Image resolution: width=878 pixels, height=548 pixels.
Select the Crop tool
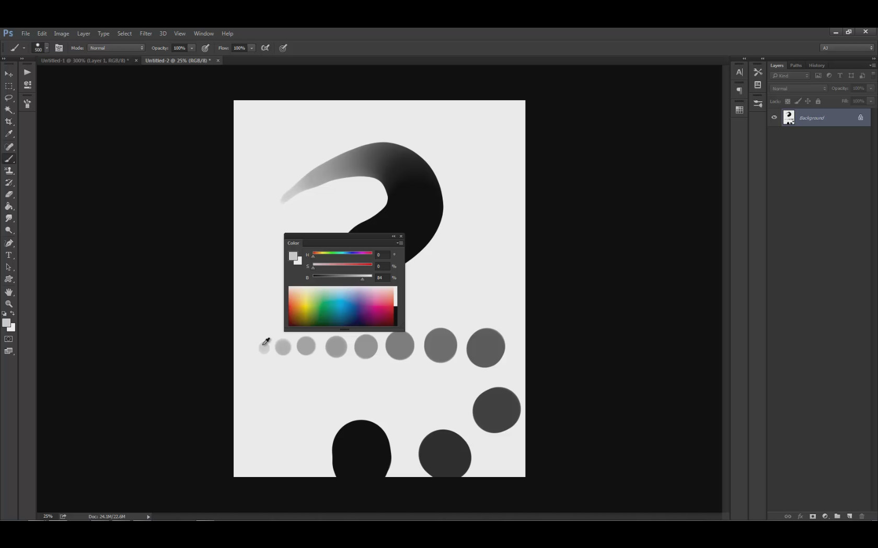pyautogui.click(x=9, y=122)
